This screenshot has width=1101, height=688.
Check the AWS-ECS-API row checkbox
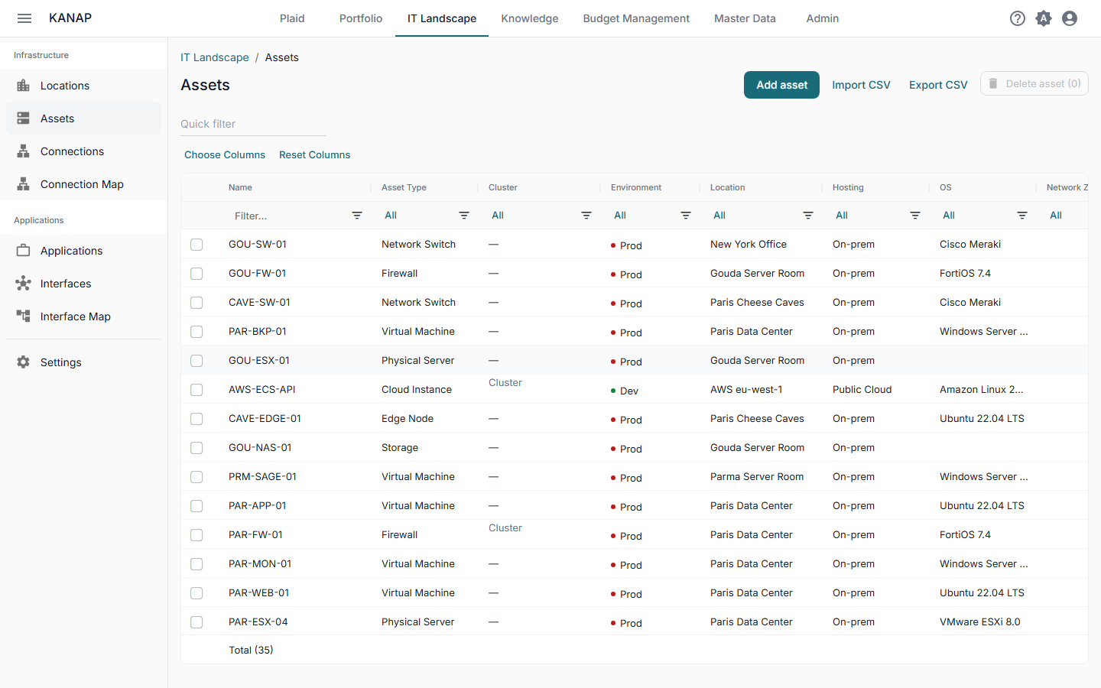click(x=196, y=390)
